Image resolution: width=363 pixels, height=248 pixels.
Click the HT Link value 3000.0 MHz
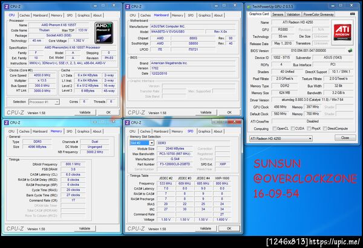[x=42, y=91]
